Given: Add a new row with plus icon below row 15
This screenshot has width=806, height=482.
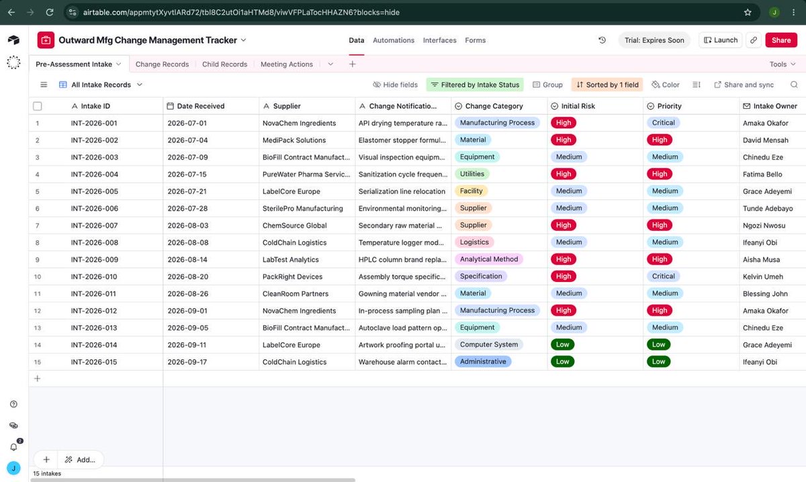Looking at the screenshot, I should (x=37, y=379).
